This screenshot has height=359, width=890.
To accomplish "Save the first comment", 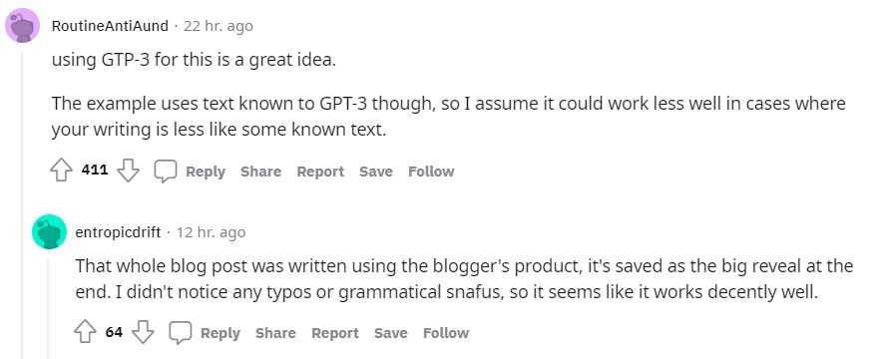I will 376,172.
